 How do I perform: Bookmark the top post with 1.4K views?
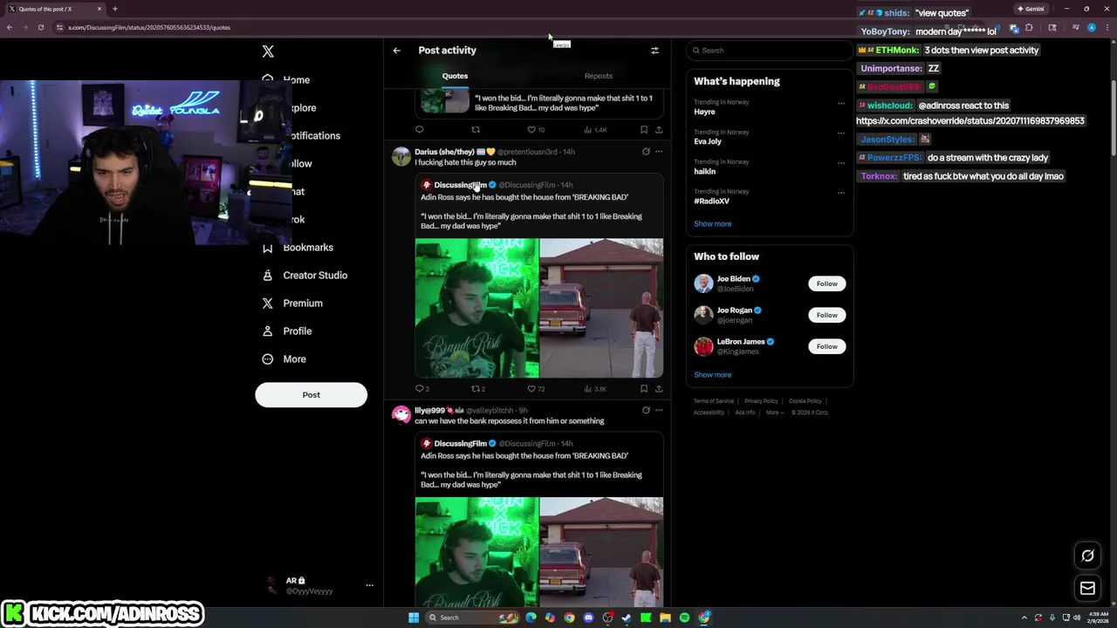click(644, 130)
